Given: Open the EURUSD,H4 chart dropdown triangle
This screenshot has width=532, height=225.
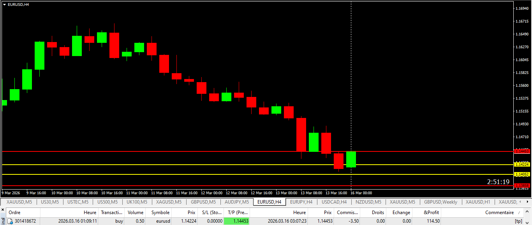Looking at the screenshot, I should (x=4, y=4).
